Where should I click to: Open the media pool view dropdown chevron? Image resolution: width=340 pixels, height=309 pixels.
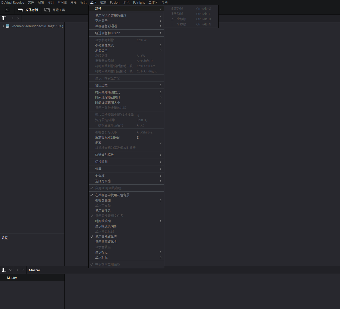[x=10, y=270]
